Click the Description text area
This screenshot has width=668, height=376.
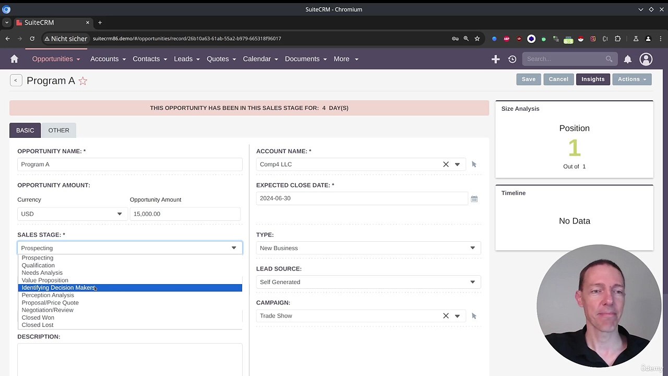[130, 360]
